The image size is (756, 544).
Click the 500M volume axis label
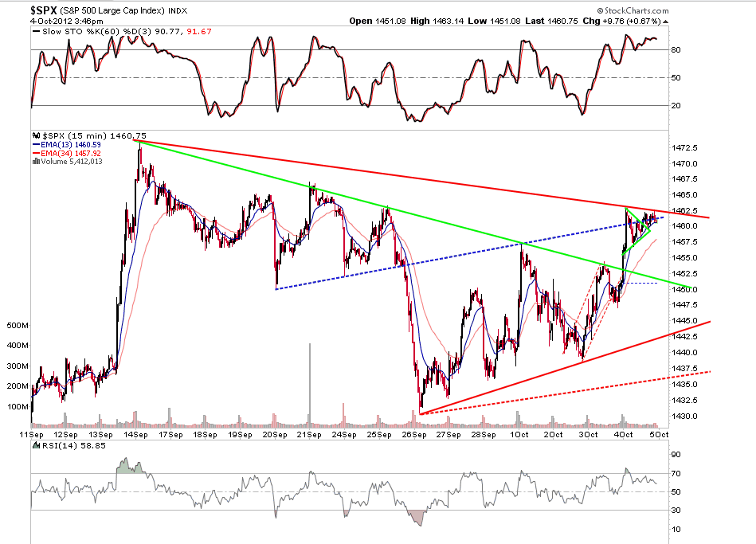click(18, 326)
